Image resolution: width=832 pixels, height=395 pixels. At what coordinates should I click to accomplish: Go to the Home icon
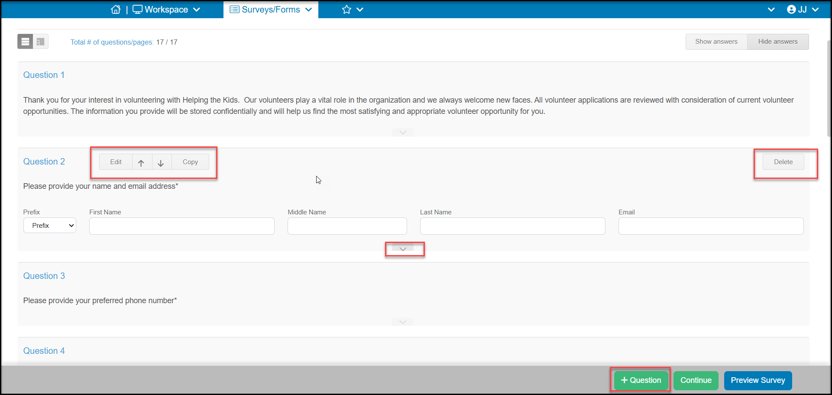(x=116, y=10)
